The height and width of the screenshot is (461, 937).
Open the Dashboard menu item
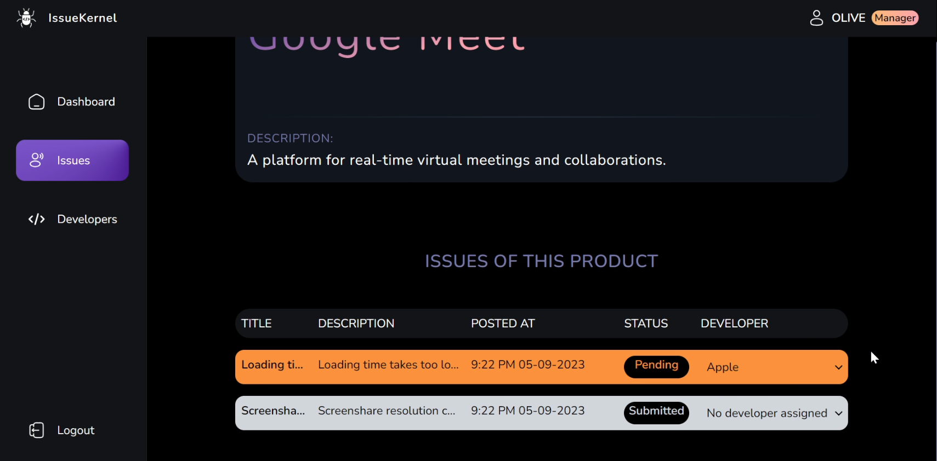pyautogui.click(x=72, y=102)
